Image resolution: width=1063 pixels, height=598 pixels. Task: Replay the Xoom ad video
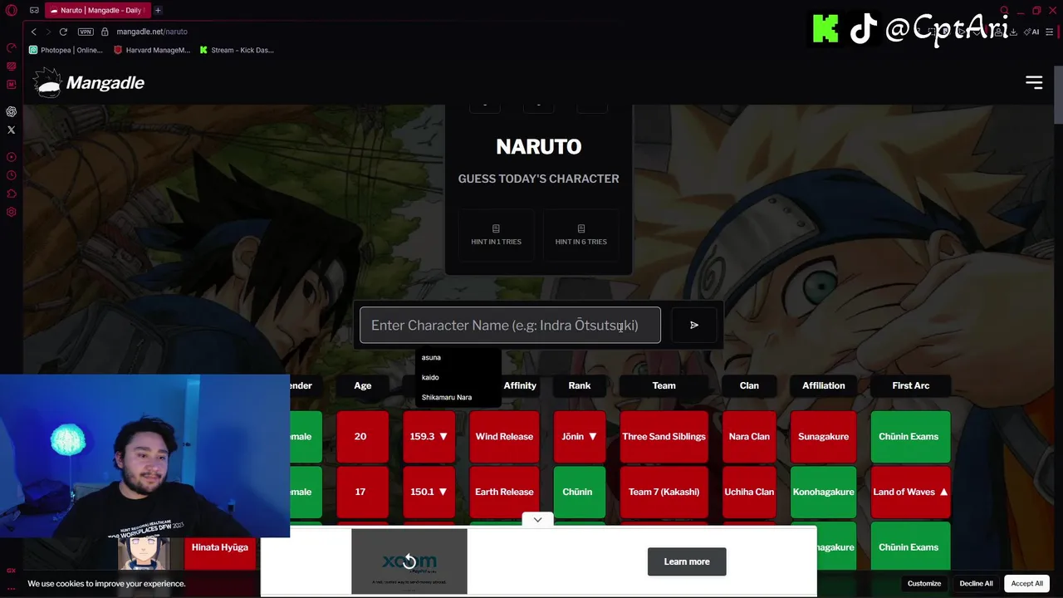(409, 561)
